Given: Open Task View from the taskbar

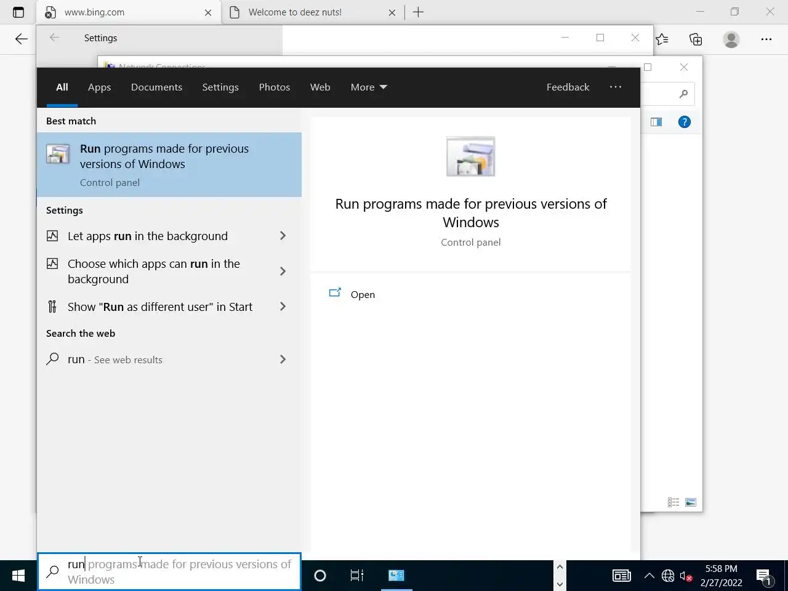Looking at the screenshot, I should click(357, 576).
